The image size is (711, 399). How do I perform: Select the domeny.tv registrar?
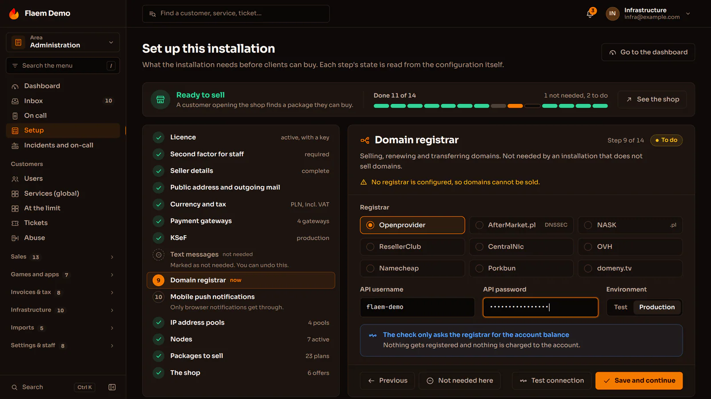pos(630,269)
